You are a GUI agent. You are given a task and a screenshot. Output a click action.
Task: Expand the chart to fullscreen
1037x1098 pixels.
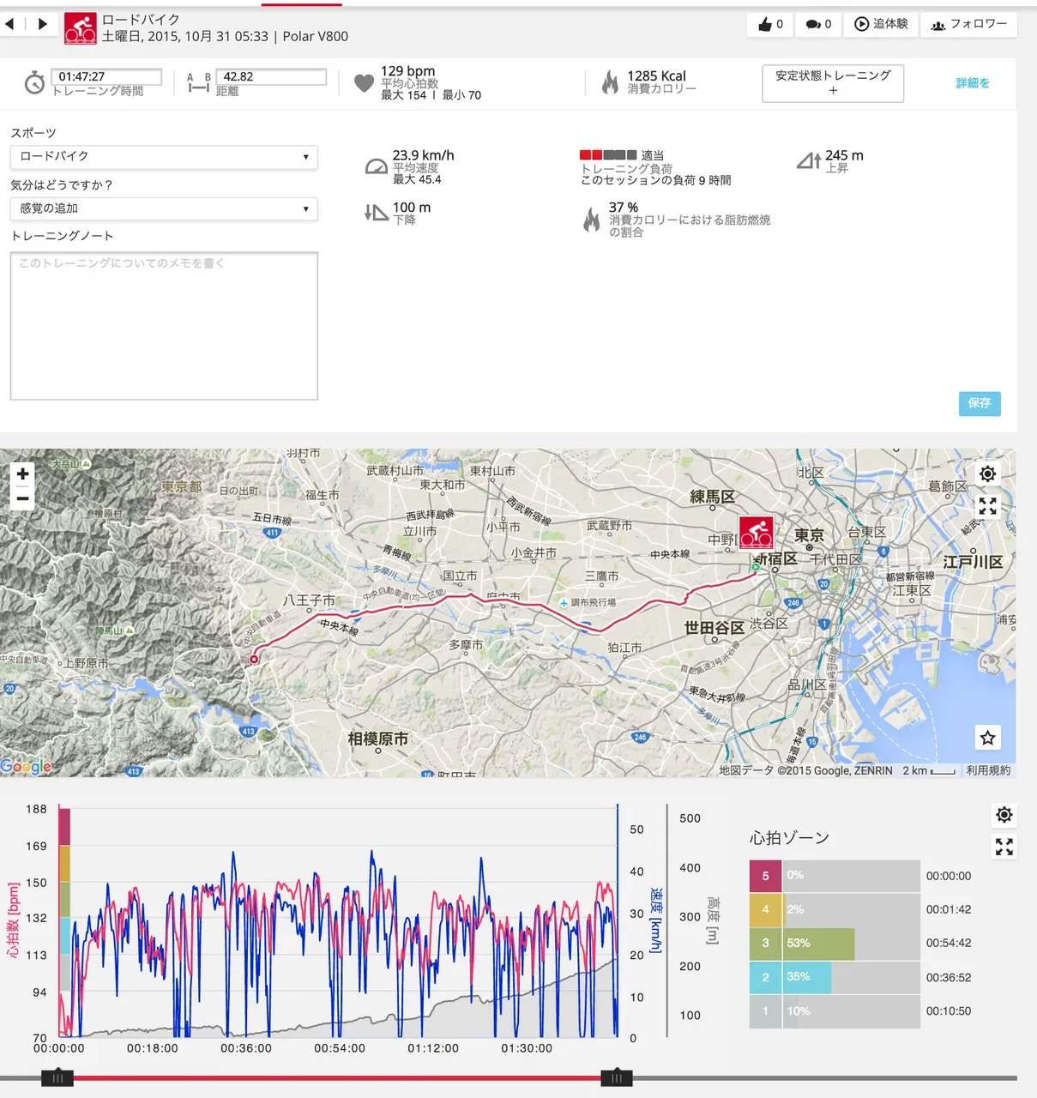(1004, 848)
